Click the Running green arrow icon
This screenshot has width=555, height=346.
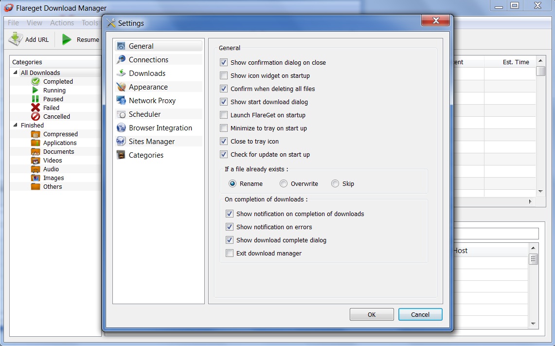pyautogui.click(x=36, y=90)
